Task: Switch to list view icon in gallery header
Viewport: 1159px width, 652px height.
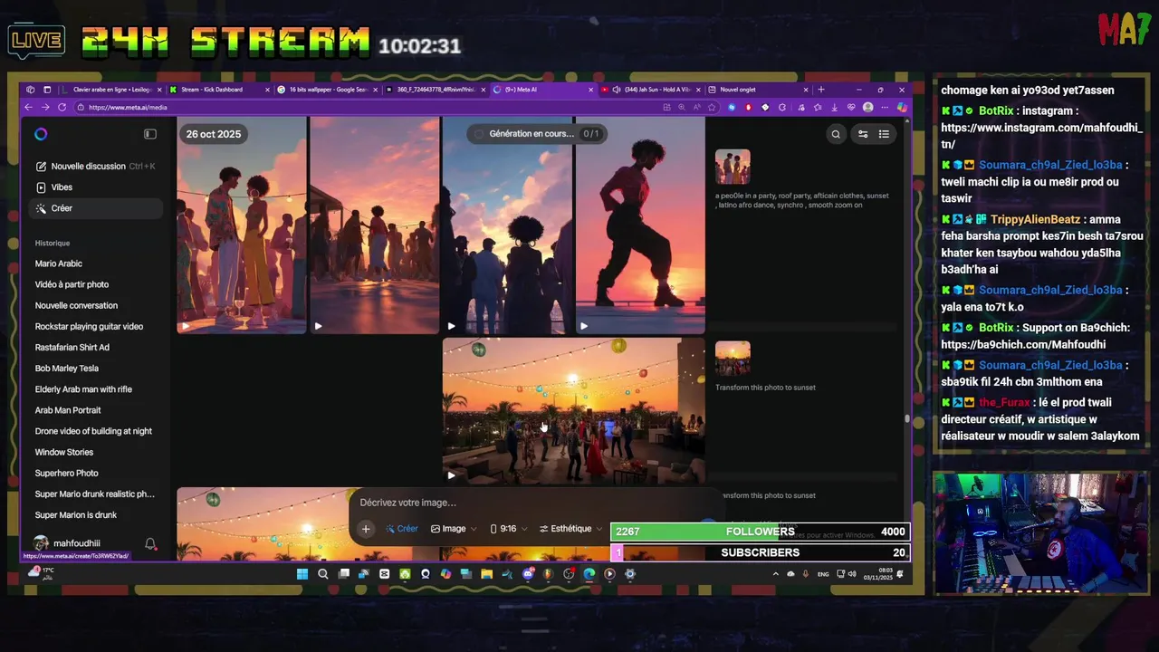Action: pos(884,134)
